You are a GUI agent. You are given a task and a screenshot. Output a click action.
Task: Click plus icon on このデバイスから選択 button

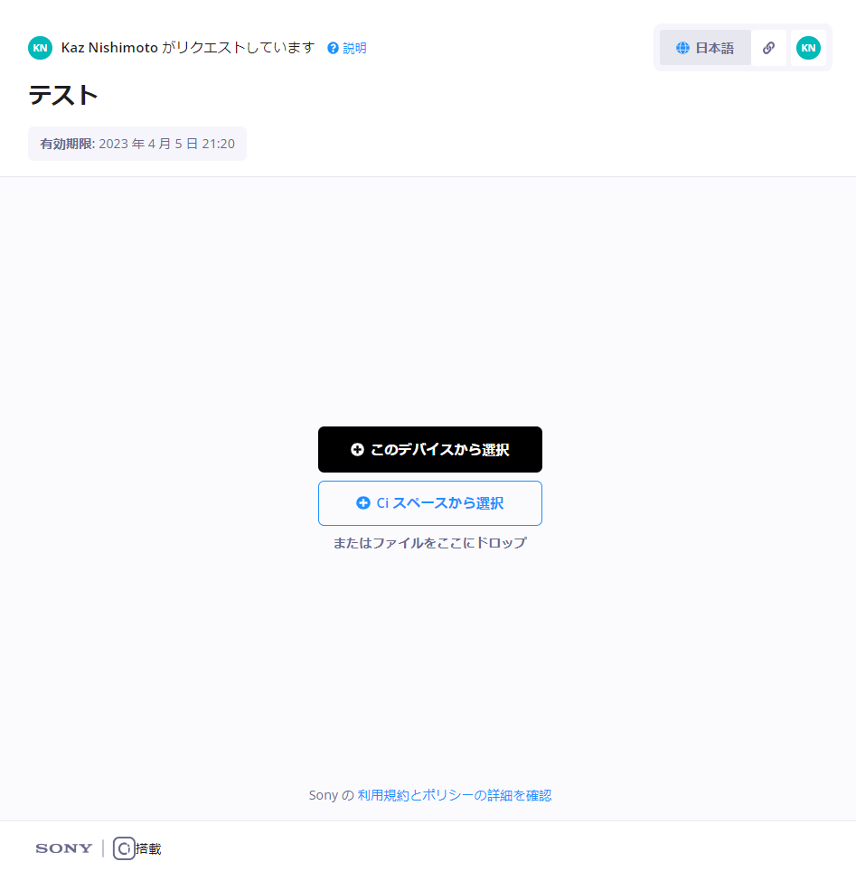coord(357,449)
